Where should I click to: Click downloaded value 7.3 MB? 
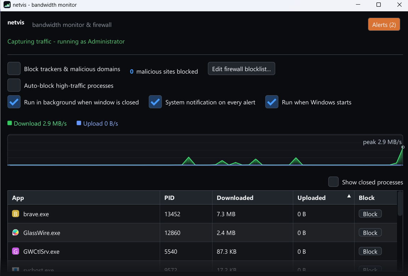click(226, 214)
